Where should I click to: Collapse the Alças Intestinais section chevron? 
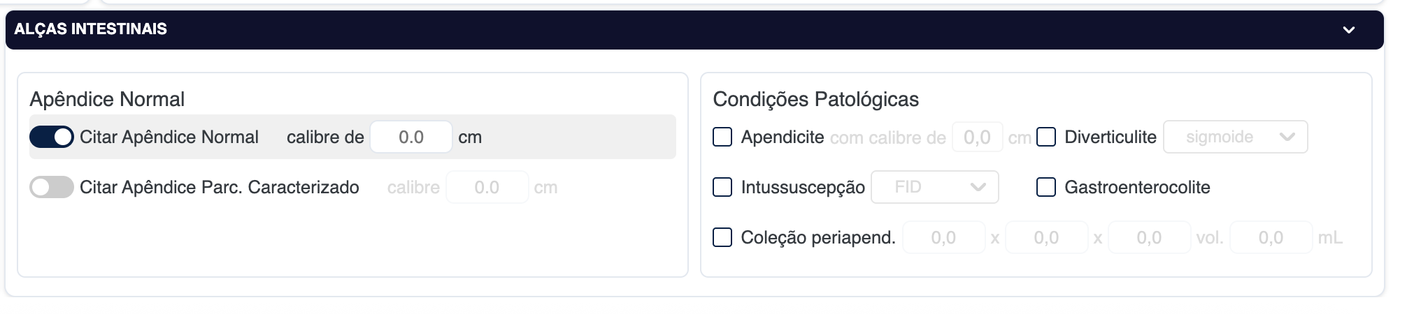(1348, 30)
